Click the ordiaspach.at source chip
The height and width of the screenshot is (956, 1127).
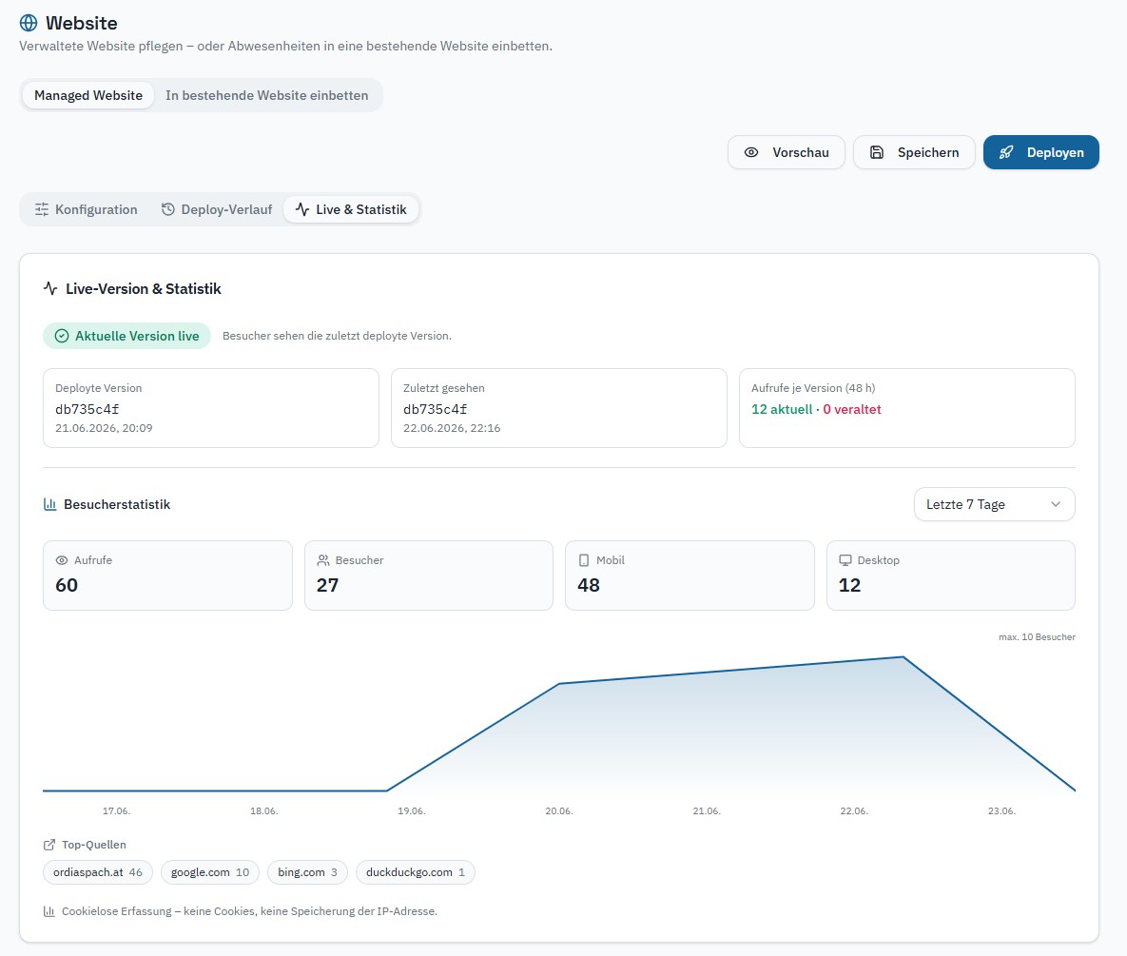point(98,872)
